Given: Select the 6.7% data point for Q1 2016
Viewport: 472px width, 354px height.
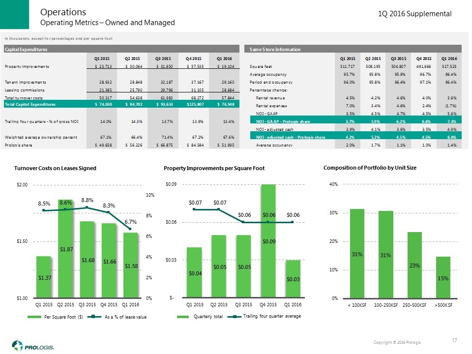Looking at the screenshot, I should (130, 229).
